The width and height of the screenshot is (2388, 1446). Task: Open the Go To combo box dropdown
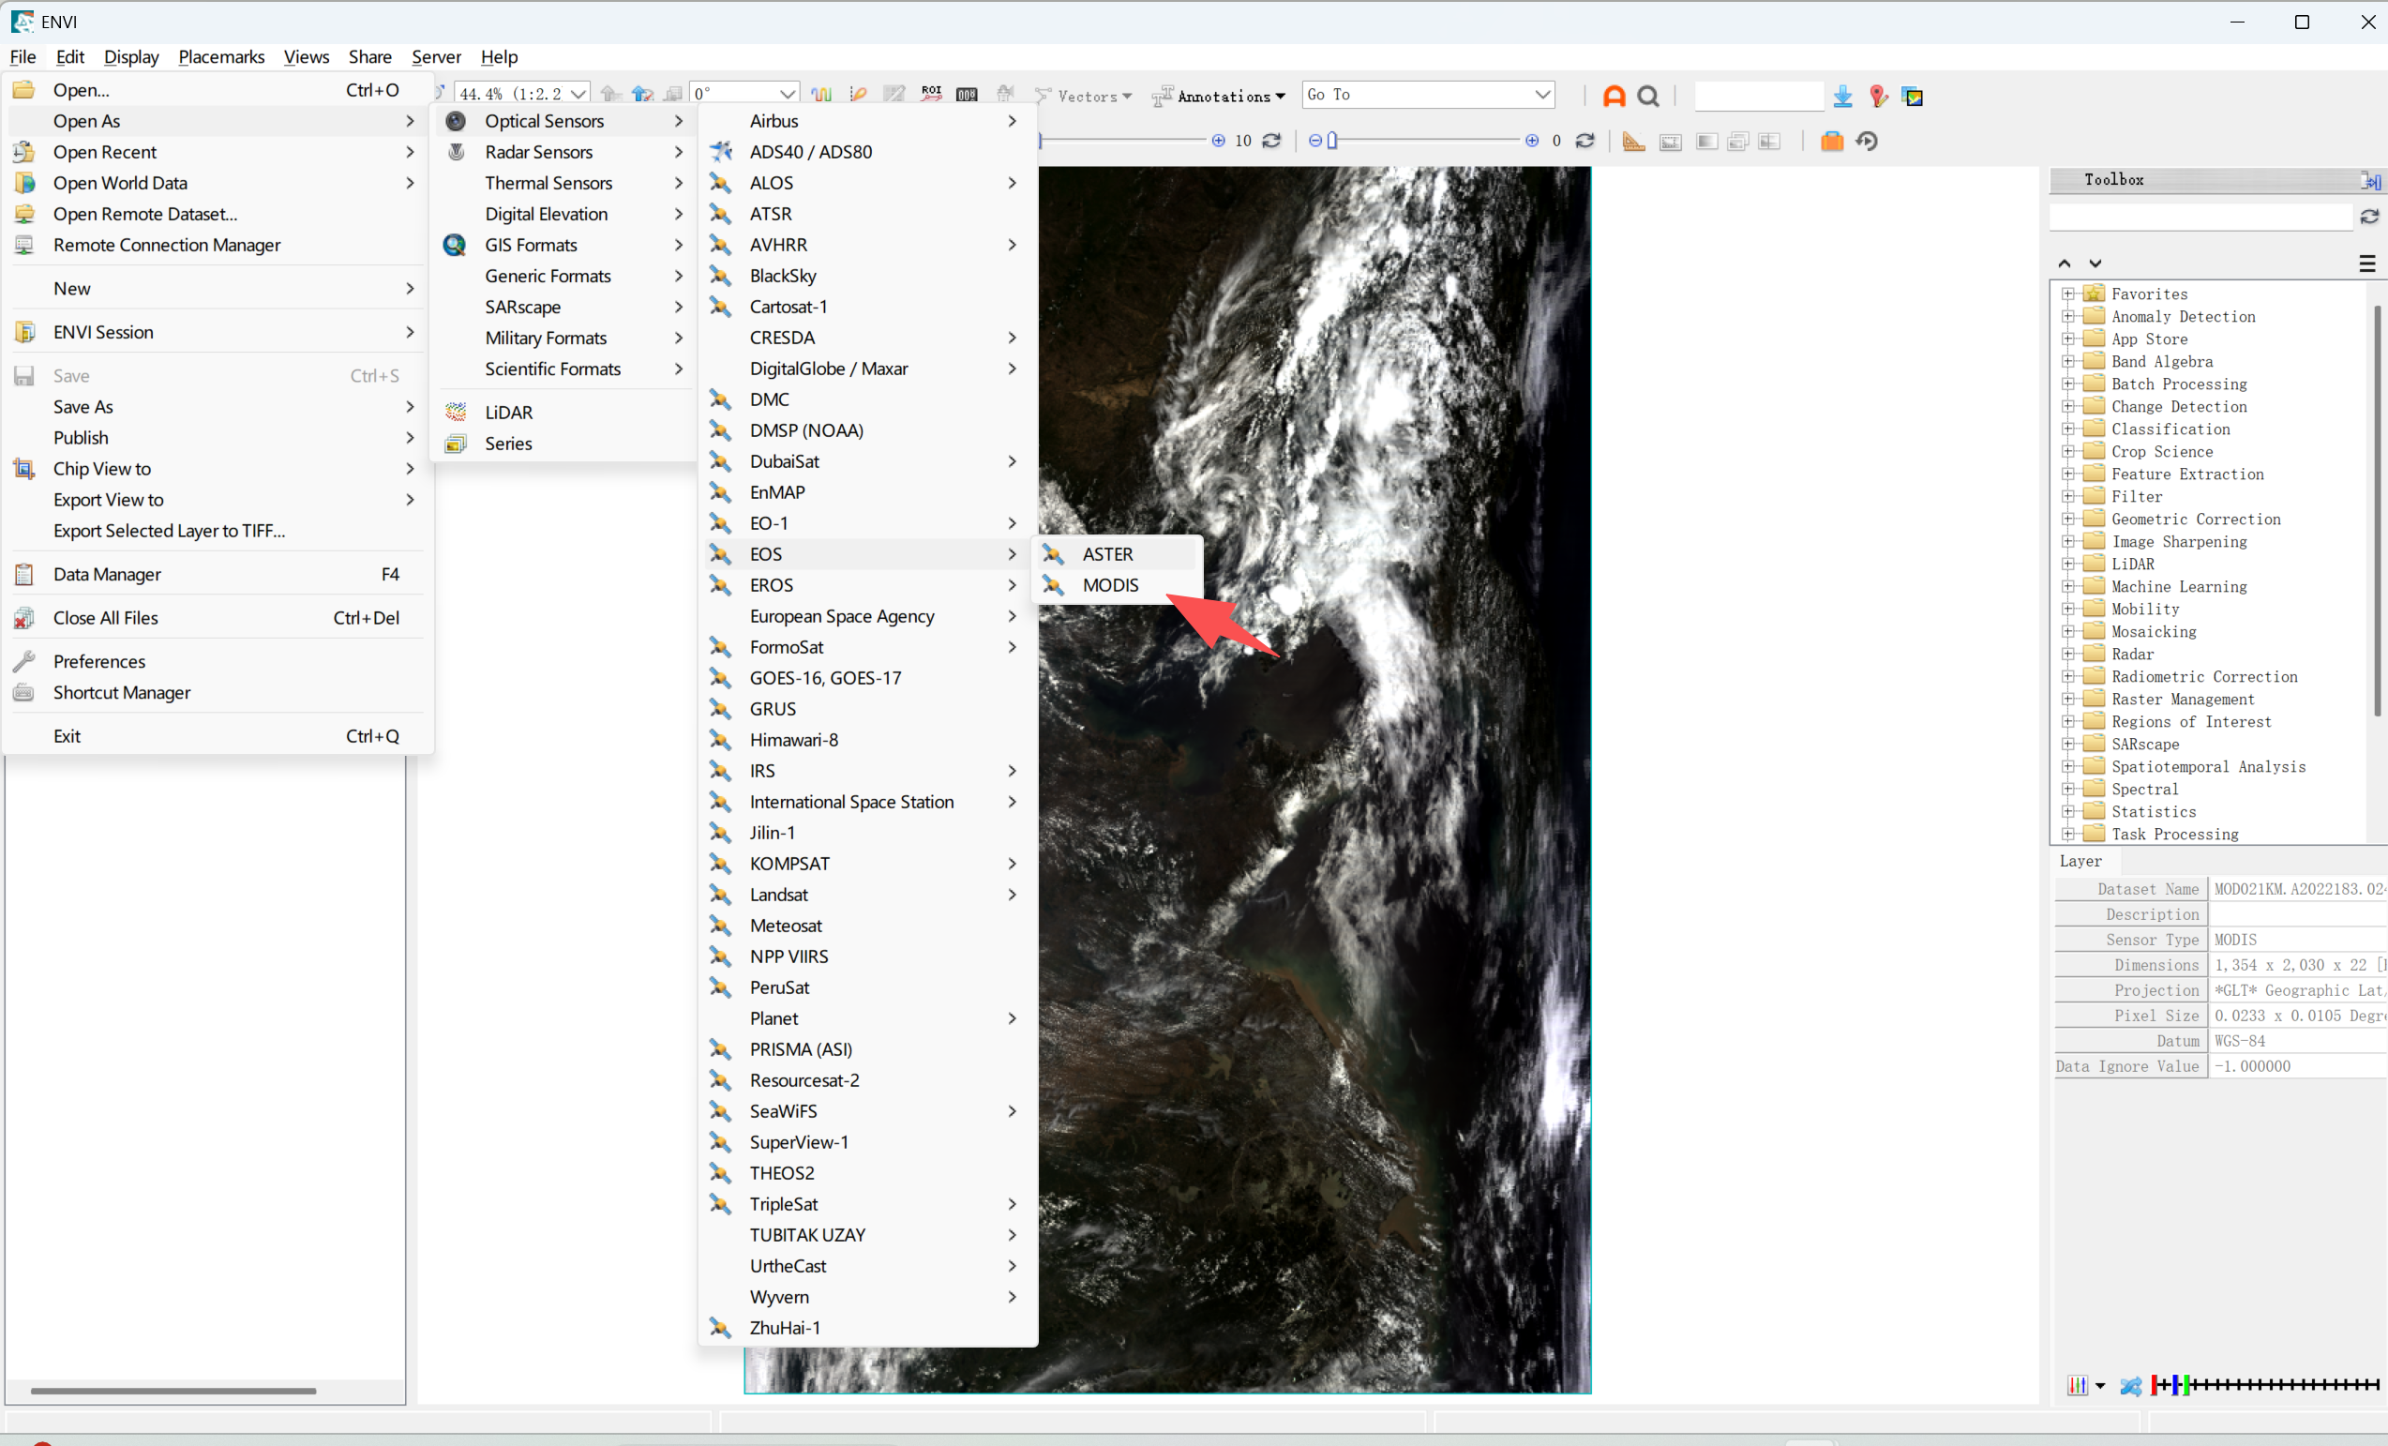(x=1542, y=94)
